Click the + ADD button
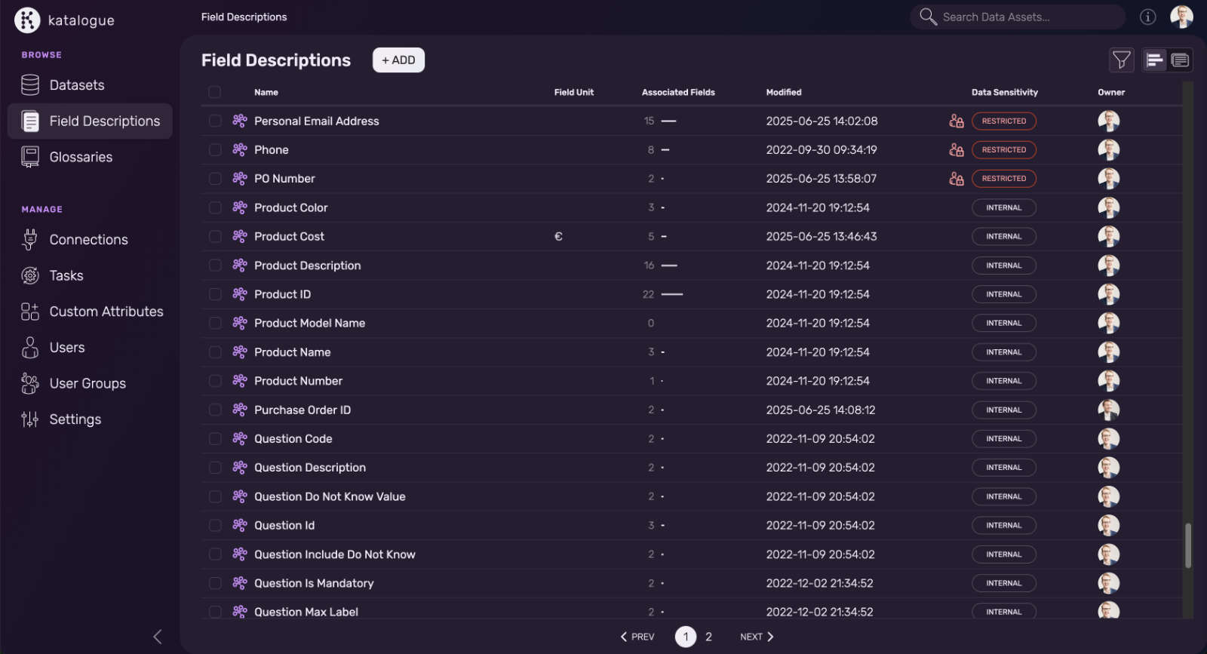 [398, 60]
